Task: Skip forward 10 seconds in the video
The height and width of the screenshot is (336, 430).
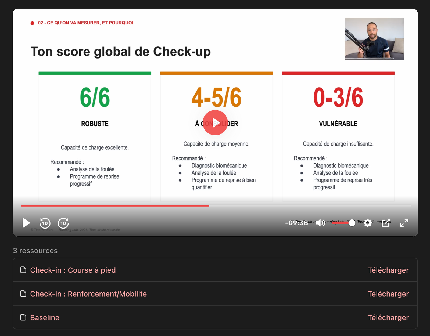Action: coord(63,223)
